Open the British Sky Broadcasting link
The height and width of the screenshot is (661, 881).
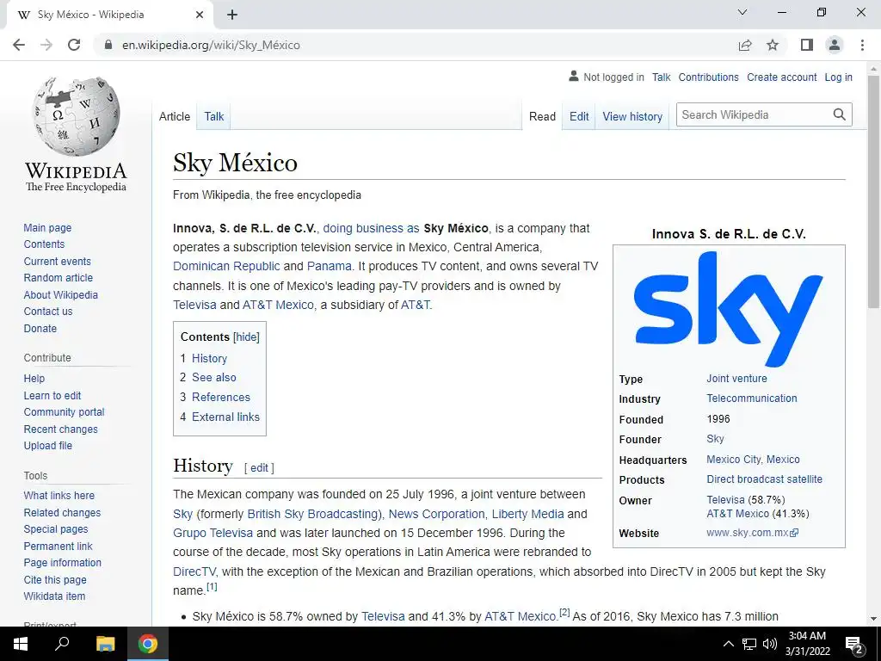click(x=313, y=514)
